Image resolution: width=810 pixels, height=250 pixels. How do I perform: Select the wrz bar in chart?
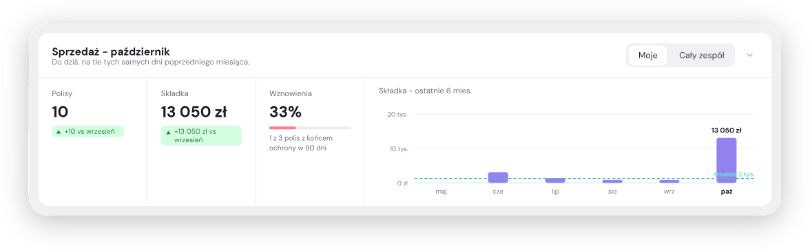[x=669, y=181]
